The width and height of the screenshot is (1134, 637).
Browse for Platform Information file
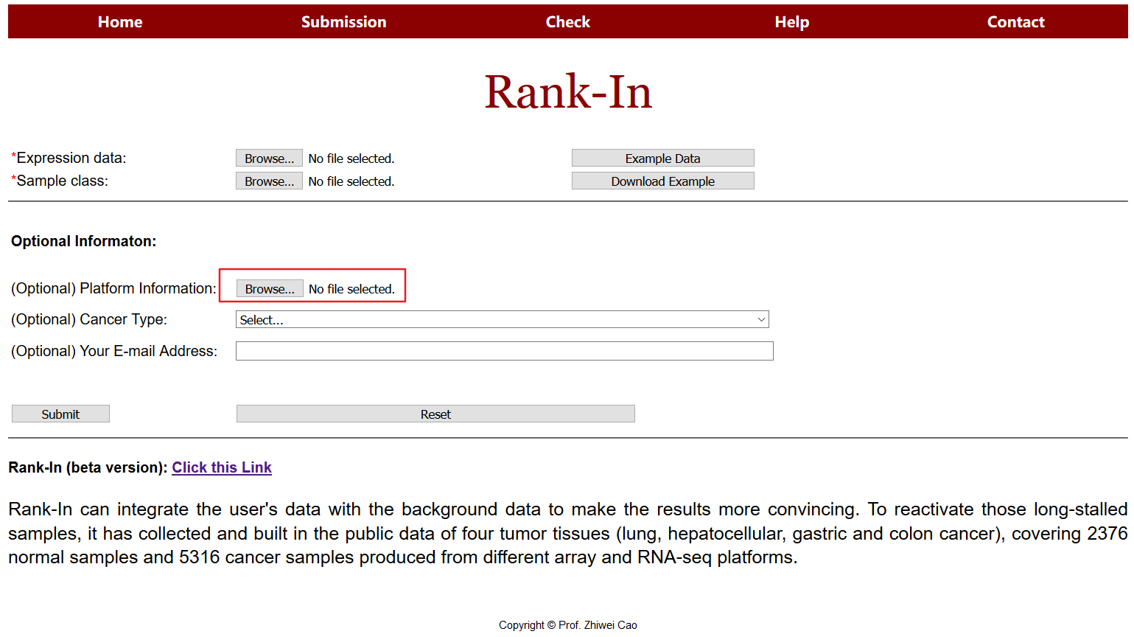pyautogui.click(x=270, y=289)
